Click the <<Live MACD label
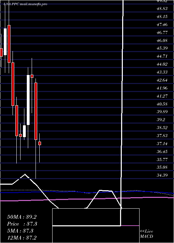 [x=147, y=234]
